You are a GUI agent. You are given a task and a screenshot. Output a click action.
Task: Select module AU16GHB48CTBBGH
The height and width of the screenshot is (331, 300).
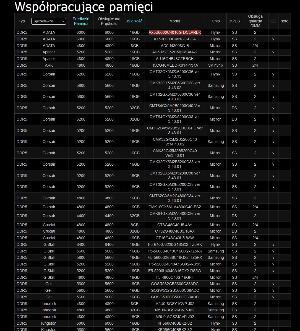point(175,59)
